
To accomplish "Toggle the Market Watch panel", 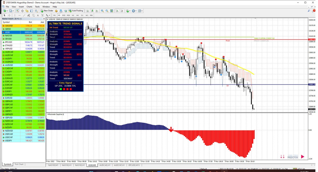I will pyautogui.click(x=18, y=11).
